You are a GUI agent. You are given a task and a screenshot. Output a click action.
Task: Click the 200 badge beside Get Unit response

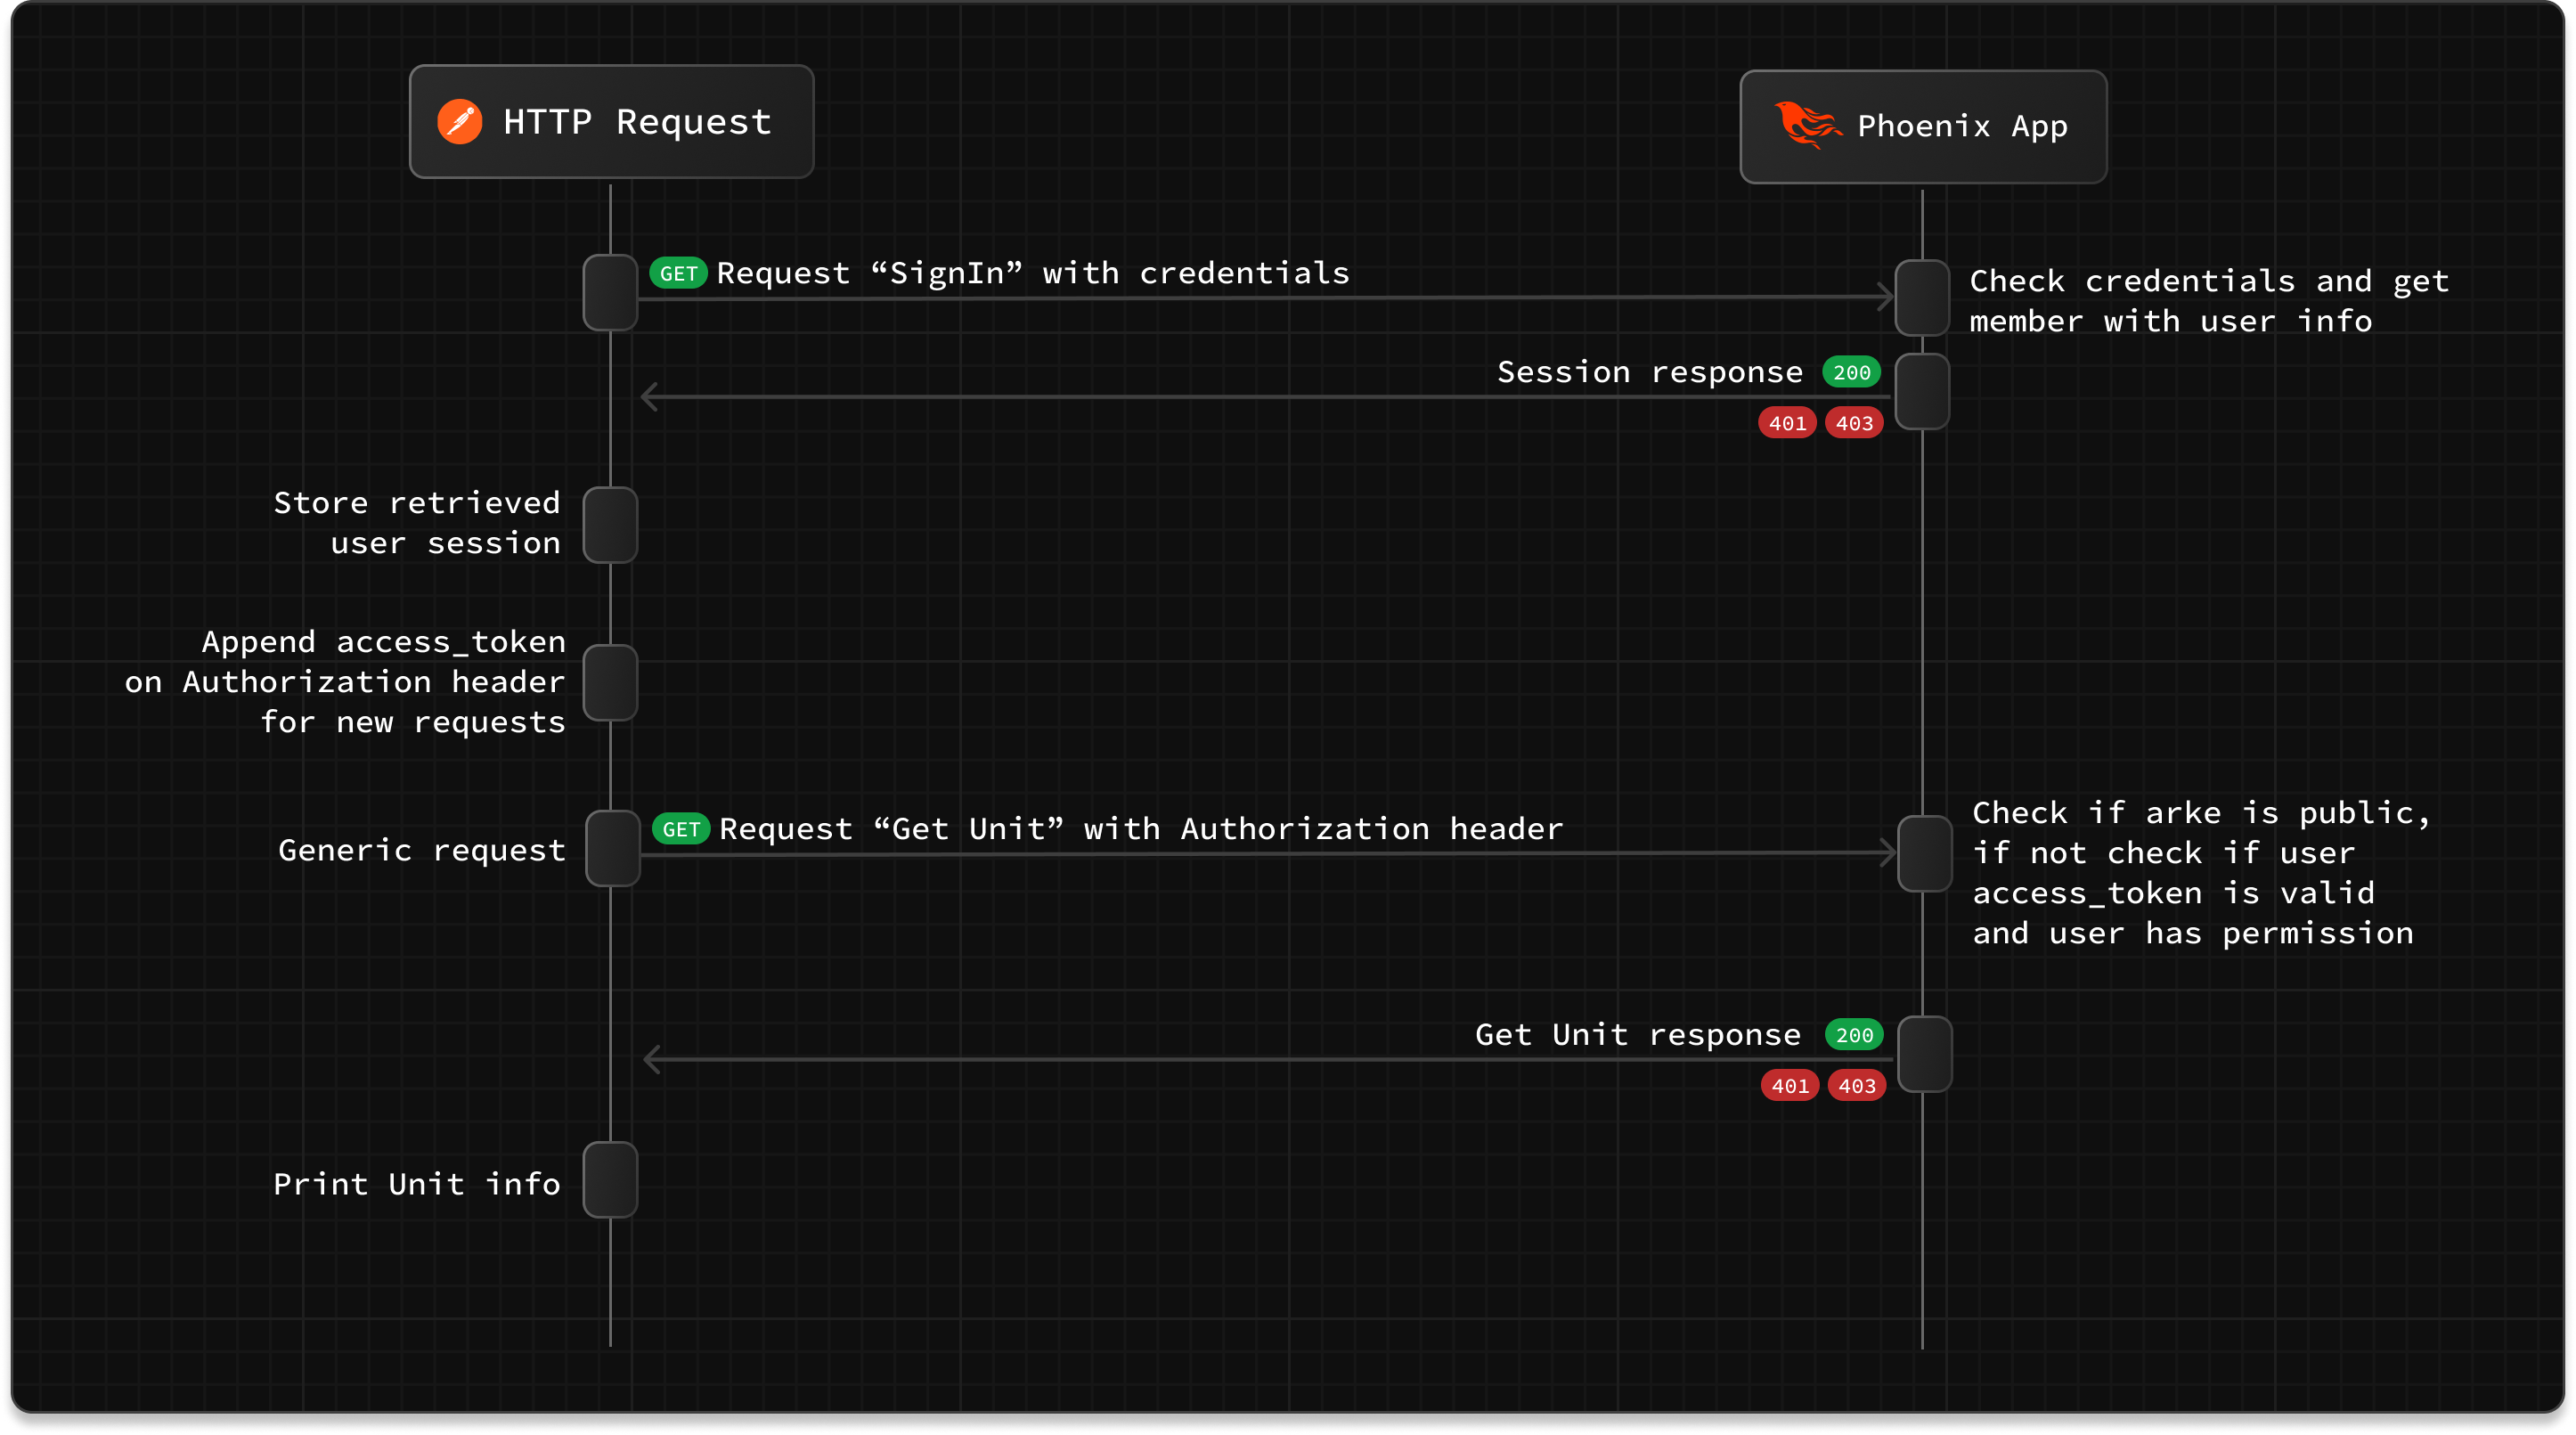tap(1854, 1035)
